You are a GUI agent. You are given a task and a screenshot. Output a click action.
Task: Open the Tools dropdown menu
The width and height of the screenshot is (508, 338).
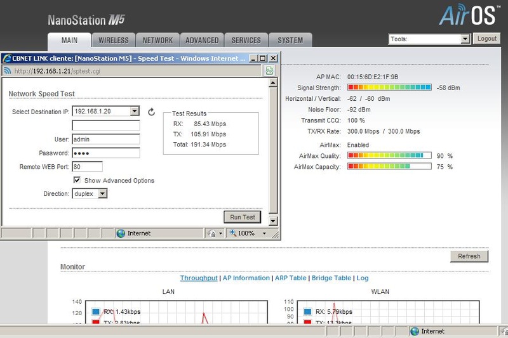430,39
